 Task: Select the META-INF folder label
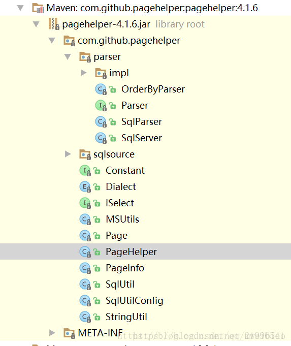(x=101, y=333)
